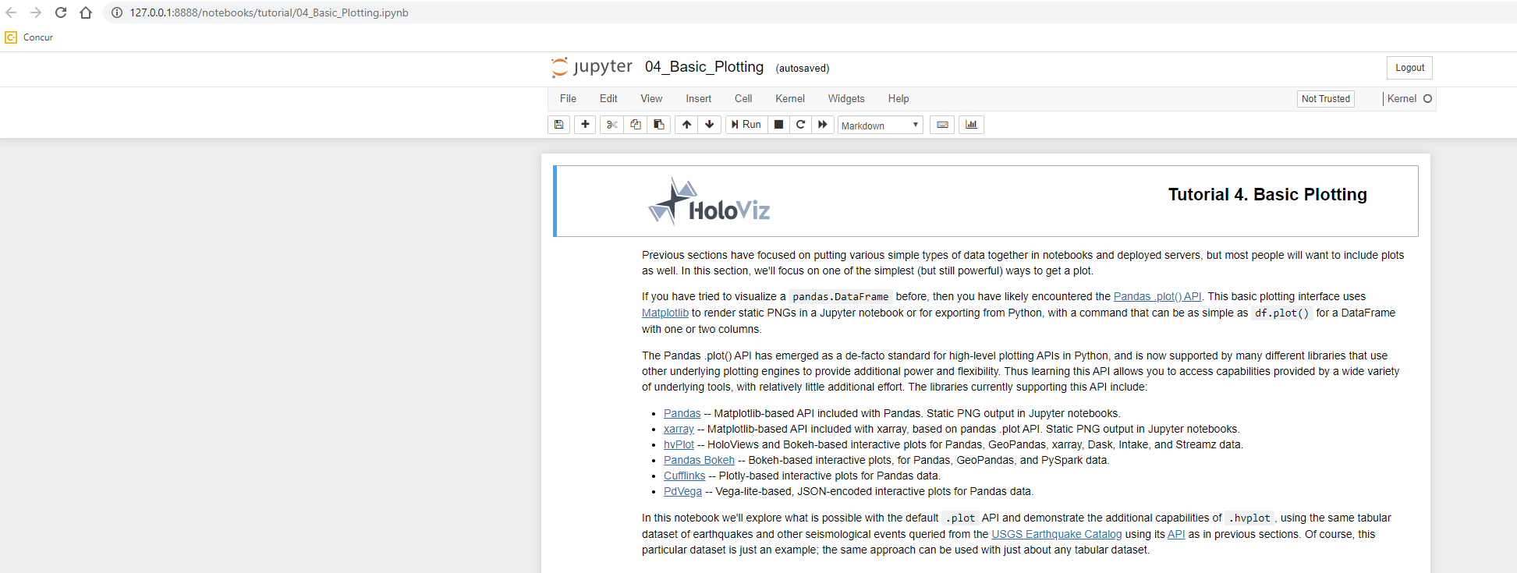Open the Cell menu
The width and height of the screenshot is (1517, 573).
(743, 99)
